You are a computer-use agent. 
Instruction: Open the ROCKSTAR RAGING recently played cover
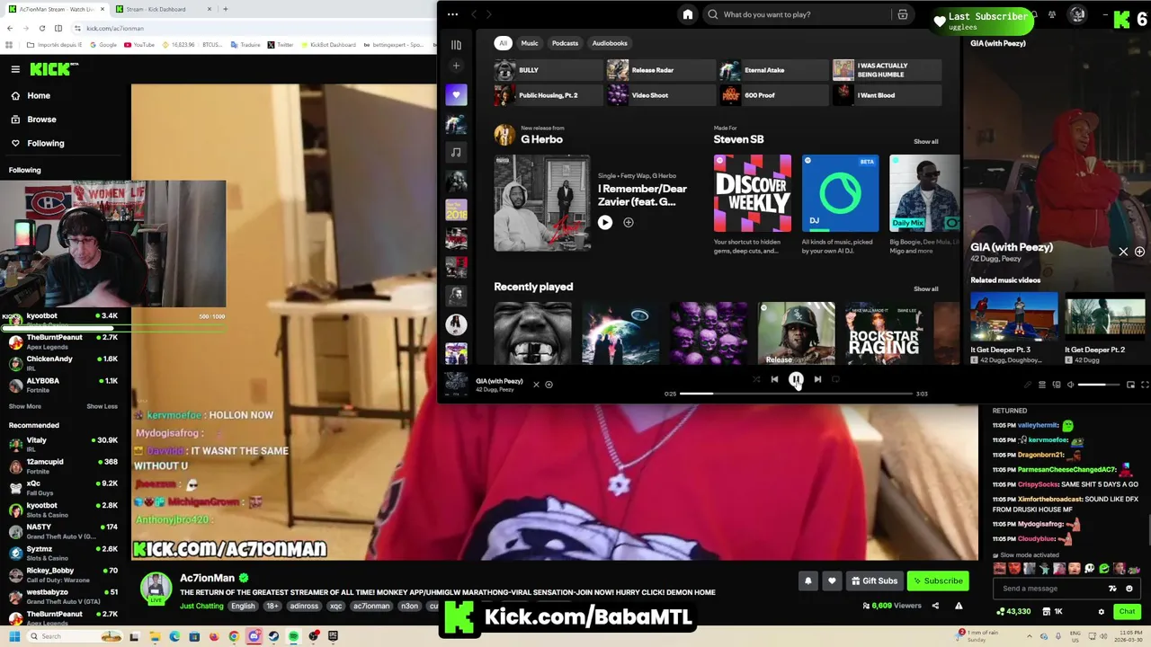point(884,333)
